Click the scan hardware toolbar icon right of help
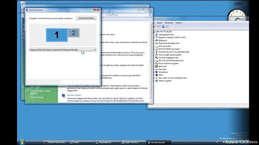Image resolution: width=259 pixels, height=145 pixels. pos(167,27)
